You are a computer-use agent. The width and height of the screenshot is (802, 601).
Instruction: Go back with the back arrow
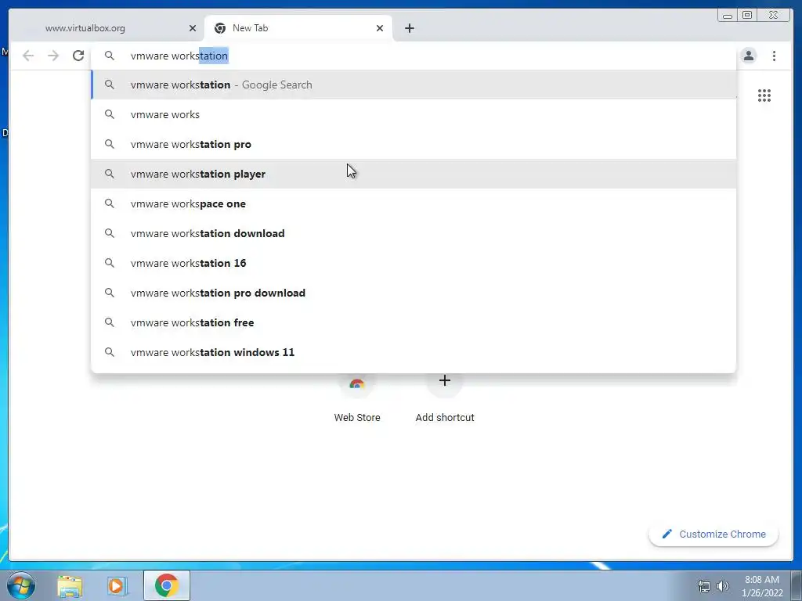point(28,56)
